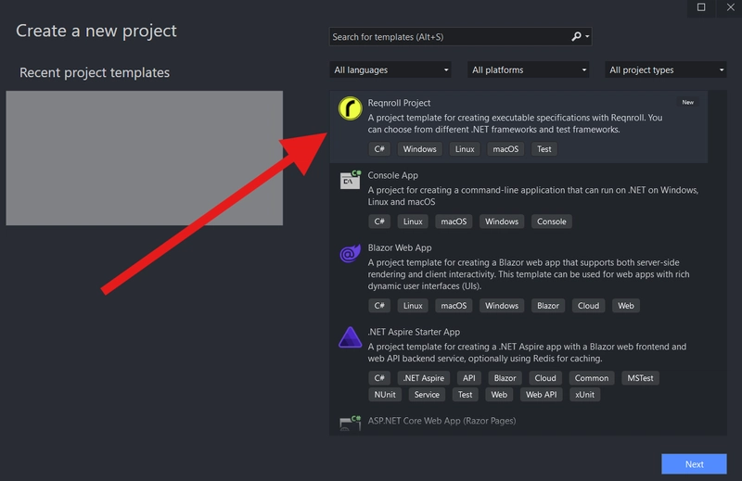Choose the Blazor Web App template title
This screenshot has width=742, height=481.
coord(400,247)
